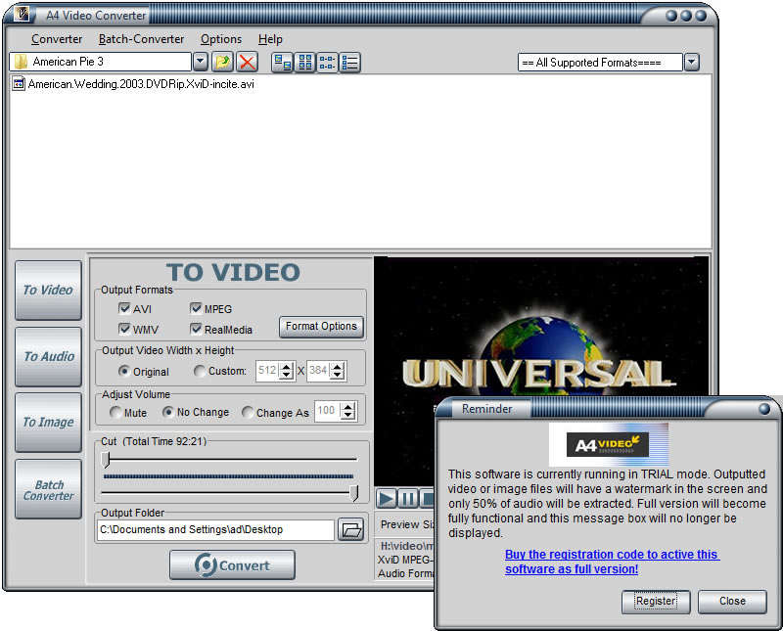Close the Reminder dialog with title-bar button

pyautogui.click(x=764, y=409)
